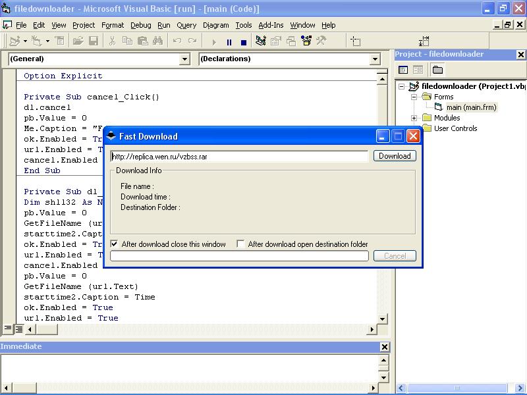
Task: Click the Download button
Action: (395, 156)
